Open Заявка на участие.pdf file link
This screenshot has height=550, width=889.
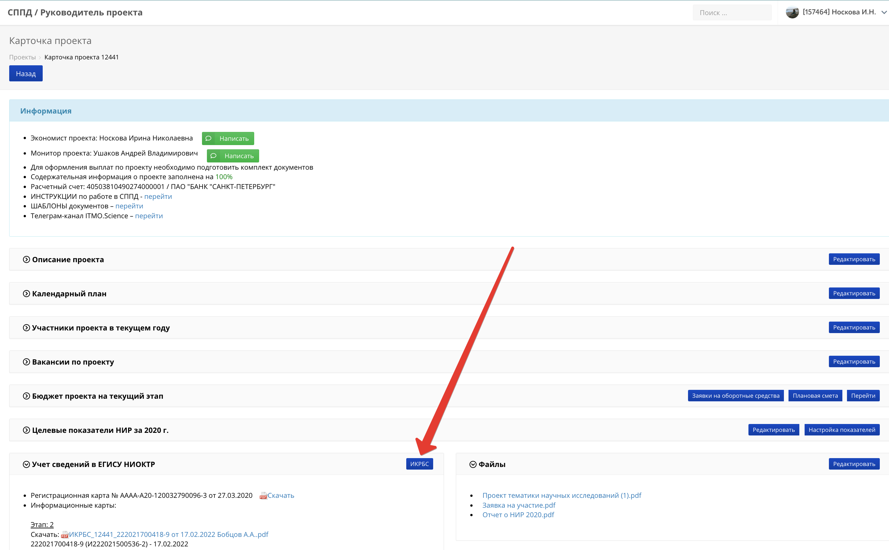[519, 505]
